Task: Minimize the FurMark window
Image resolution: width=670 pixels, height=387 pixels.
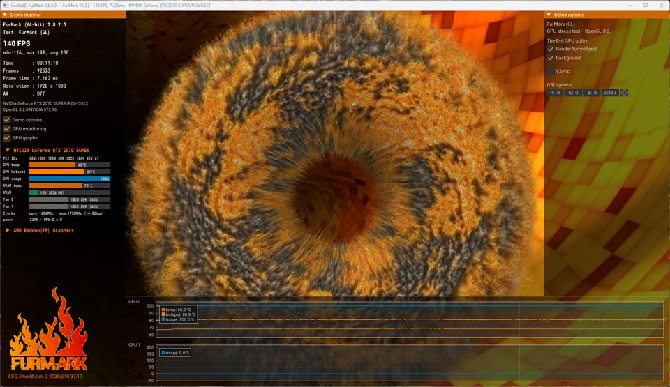Action: [x=630, y=5]
